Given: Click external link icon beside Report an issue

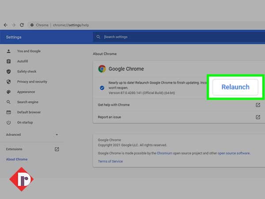Looking at the screenshot, I should pyautogui.click(x=258, y=117).
